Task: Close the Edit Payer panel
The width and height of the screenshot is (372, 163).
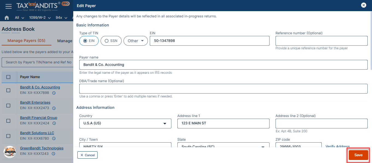Action: coord(364,5)
